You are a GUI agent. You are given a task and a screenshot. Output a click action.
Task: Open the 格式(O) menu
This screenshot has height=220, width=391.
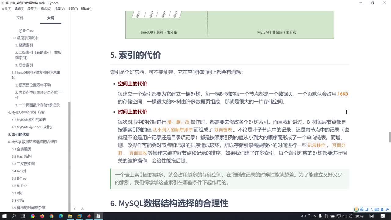[46, 9]
